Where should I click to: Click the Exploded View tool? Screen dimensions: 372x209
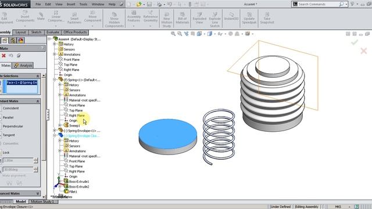click(199, 18)
